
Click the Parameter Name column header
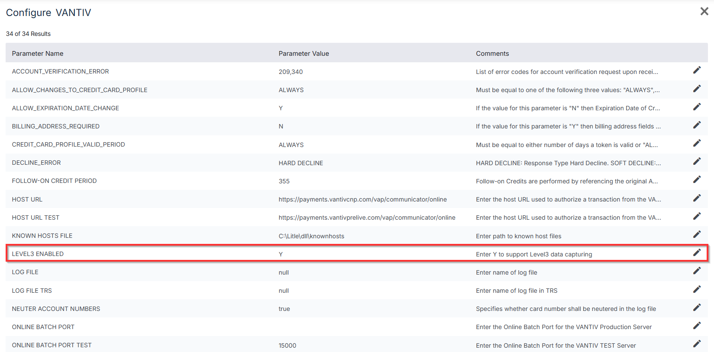38,54
